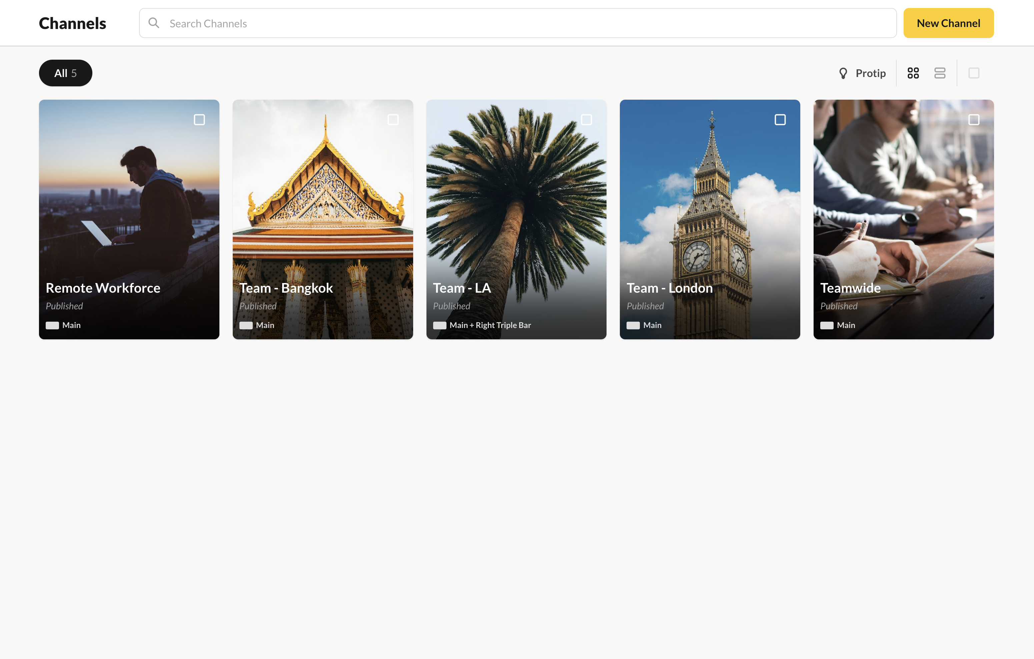
Task: Click Team - LA layout zone icon
Action: [x=439, y=325]
